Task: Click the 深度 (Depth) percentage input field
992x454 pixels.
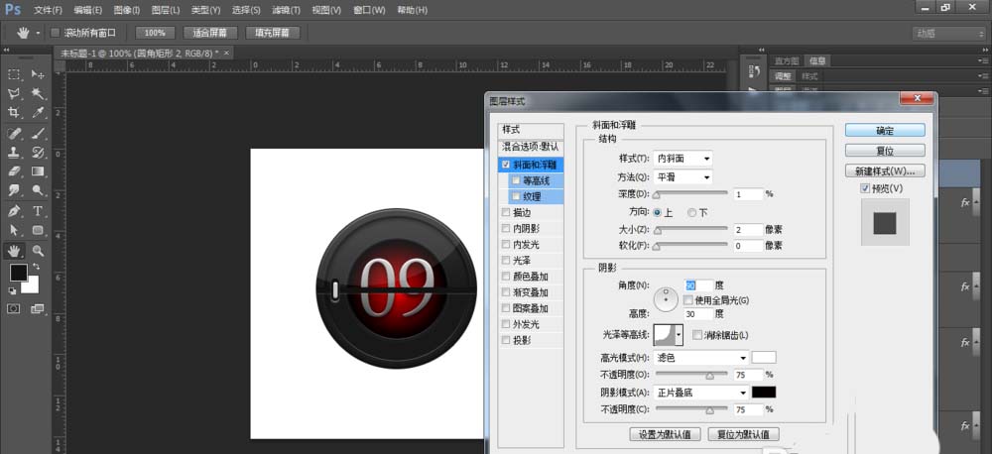Action: [x=748, y=194]
